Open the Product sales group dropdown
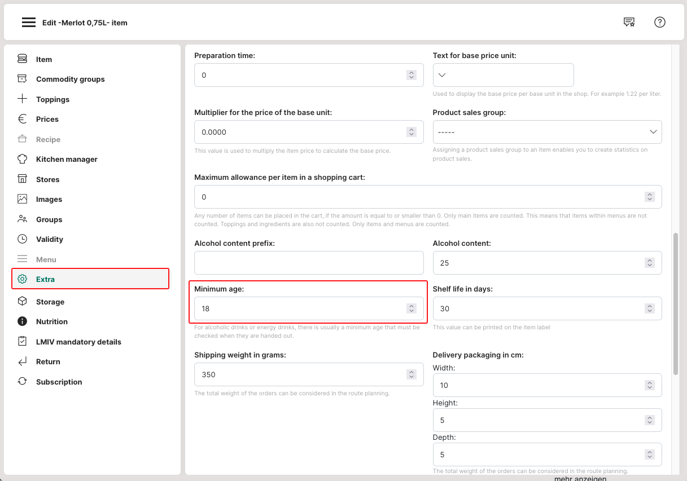This screenshot has height=481, width=687. point(546,132)
